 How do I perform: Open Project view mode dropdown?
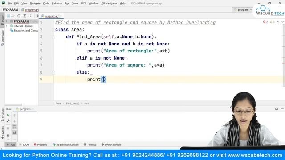(x=11, y=16)
